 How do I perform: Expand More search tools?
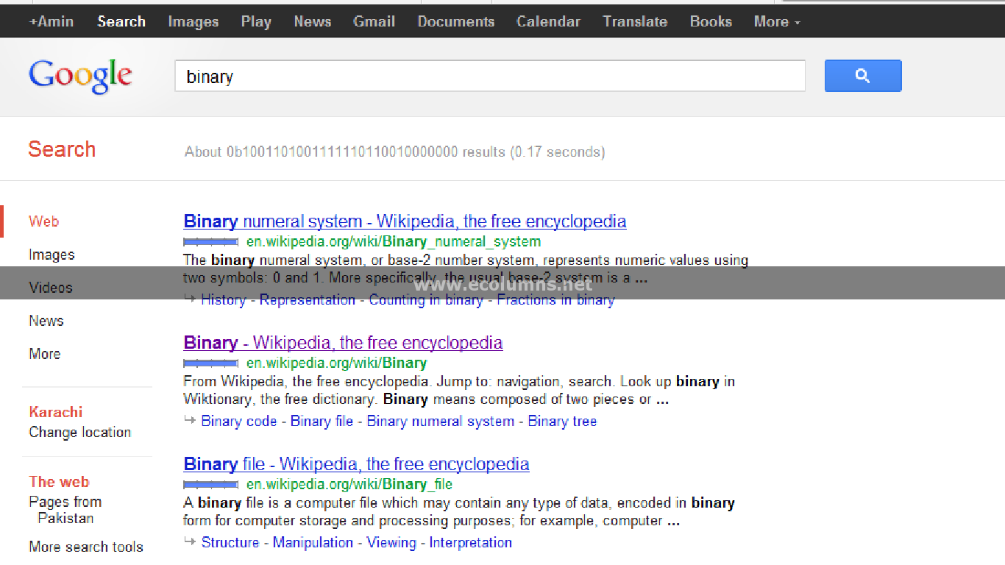(86, 547)
